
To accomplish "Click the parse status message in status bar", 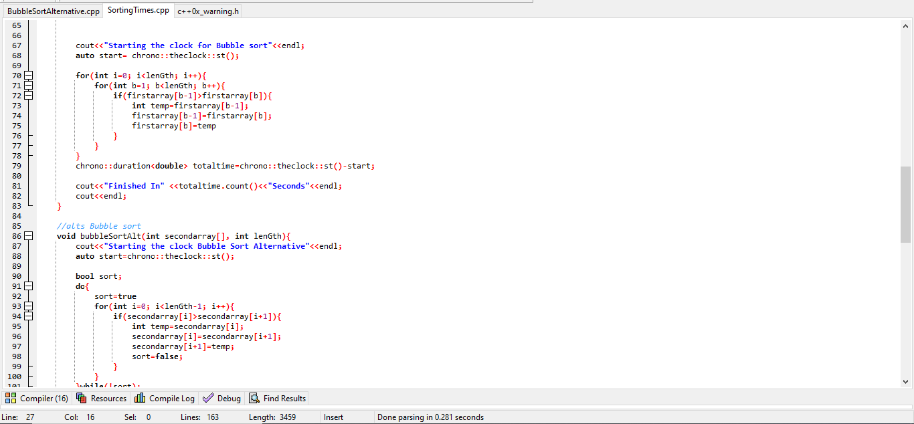I will coord(432,417).
